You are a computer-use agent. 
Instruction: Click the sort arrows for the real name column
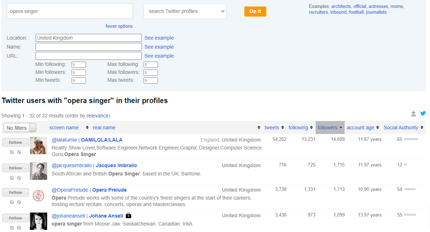[259, 128]
